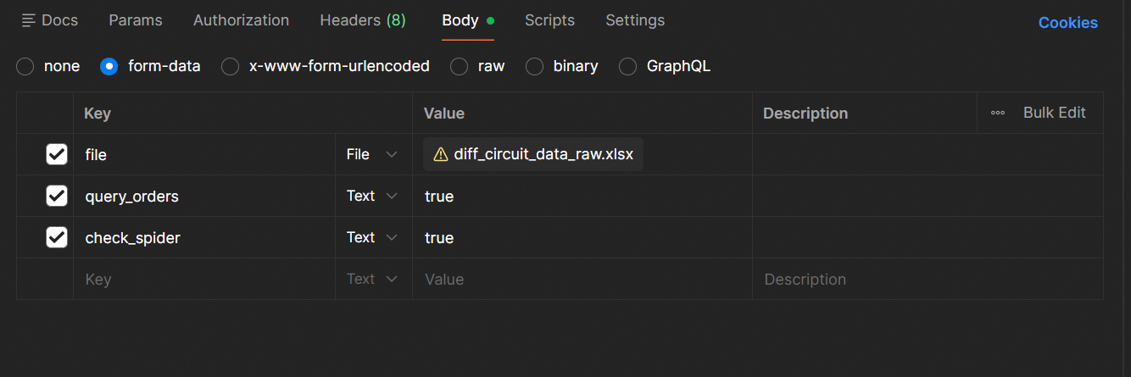Screen dimensions: 1131x377
Task: Open the Text type dropdown for check_spider
Action: click(x=372, y=237)
